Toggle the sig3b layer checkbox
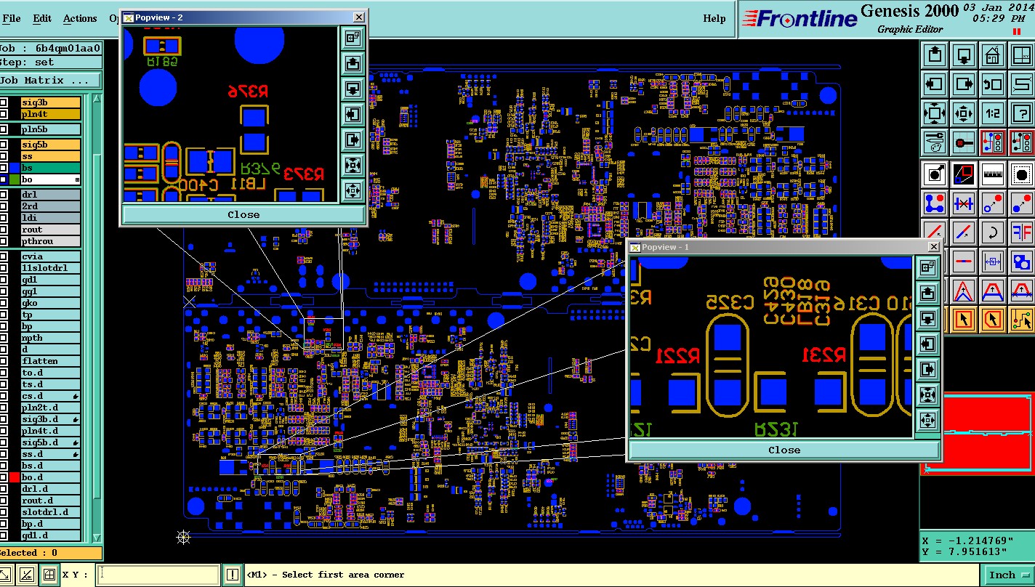The height and width of the screenshot is (587, 1035). tap(4, 102)
